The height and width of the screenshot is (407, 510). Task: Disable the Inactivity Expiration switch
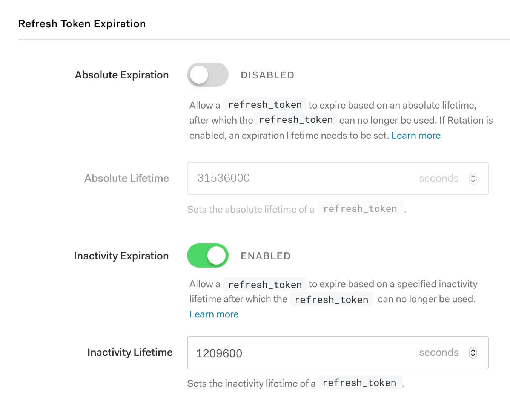click(207, 256)
